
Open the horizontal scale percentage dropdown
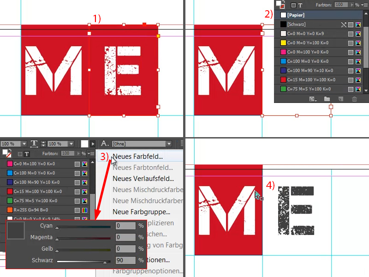pyautogui.click(x=71, y=144)
